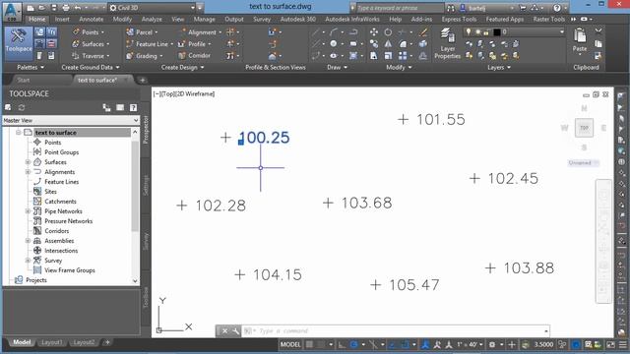Open the annotation scale 1" = 40' dropdown
This screenshot has width=630, height=354.
[x=470, y=344]
